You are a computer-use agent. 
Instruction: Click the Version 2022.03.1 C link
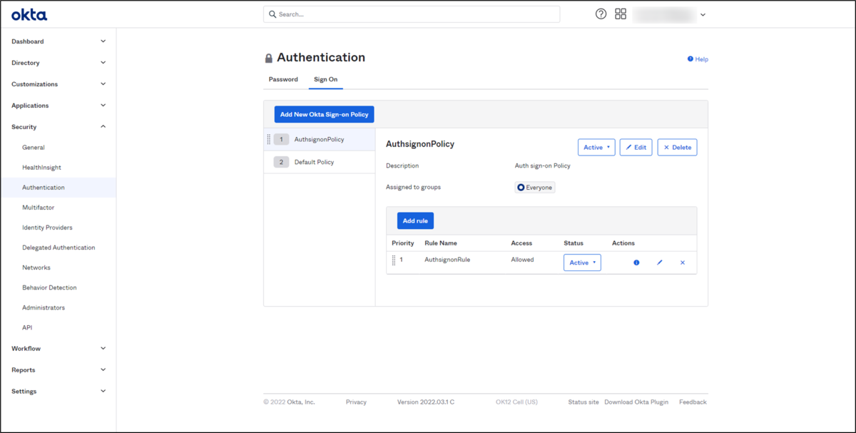point(426,402)
